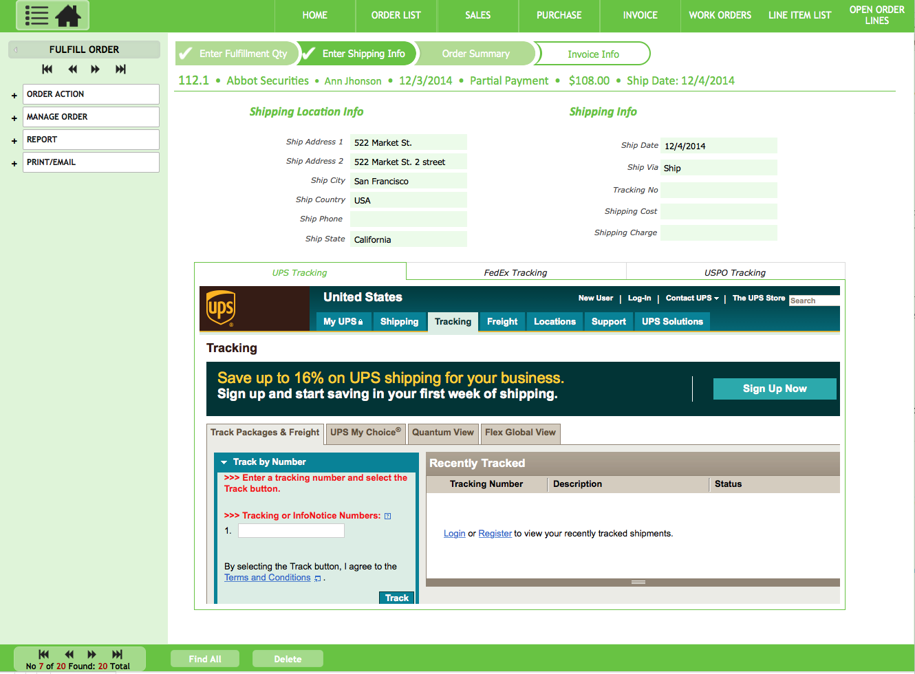The image size is (915, 674).
Task: Click previous-record arrow in bottom status bar
Action: click(69, 654)
